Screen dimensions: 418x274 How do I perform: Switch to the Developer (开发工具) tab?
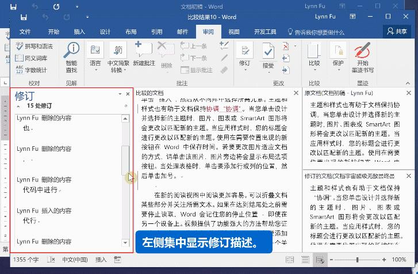point(265,32)
